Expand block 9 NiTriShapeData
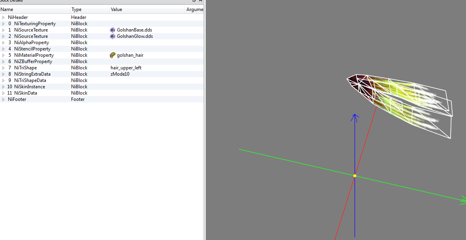Image resolution: width=466 pixels, height=240 pixels. 3,80
